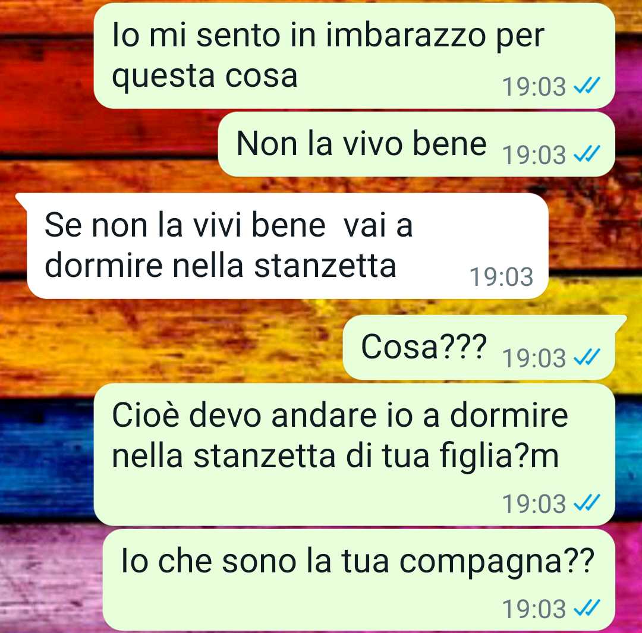Click the timestamp next to 'Cosa???'
642x633 pixels.
[534, 358]
